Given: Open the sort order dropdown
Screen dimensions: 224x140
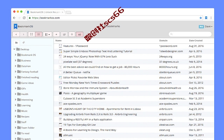Looking at the screenshot, I should (x=48, y=34).
